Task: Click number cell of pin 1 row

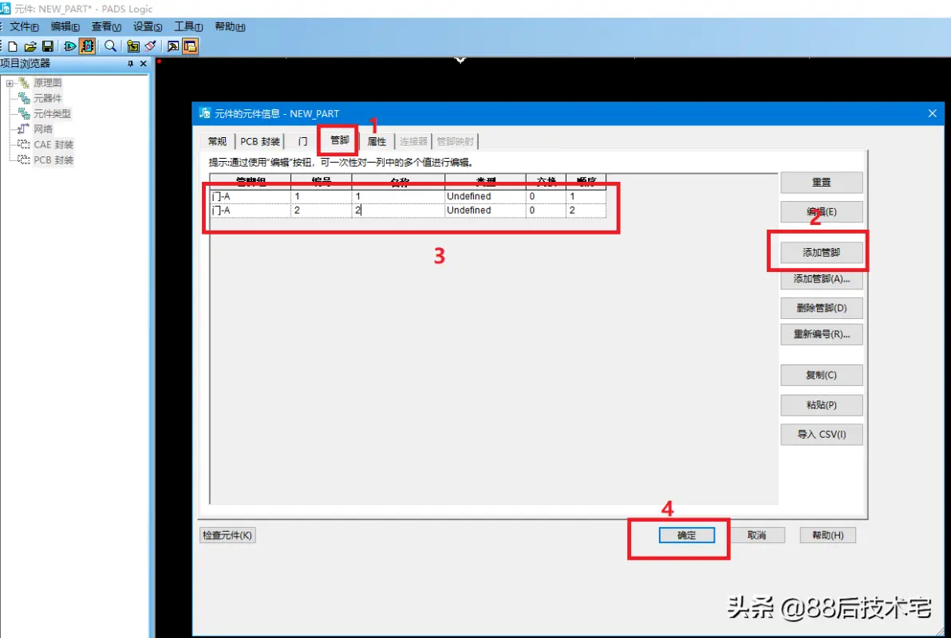Action: [322, 196]
